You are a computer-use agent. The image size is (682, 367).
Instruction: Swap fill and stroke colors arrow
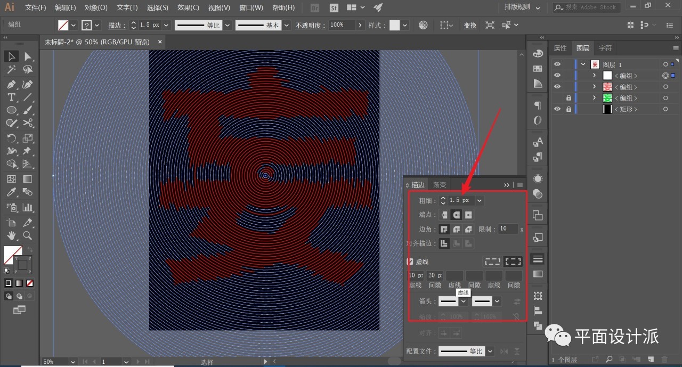[30, 249]
